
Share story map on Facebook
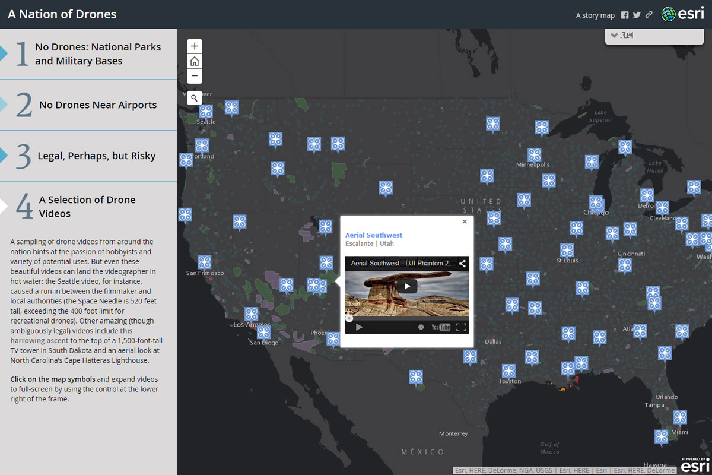tap(625, 15)
